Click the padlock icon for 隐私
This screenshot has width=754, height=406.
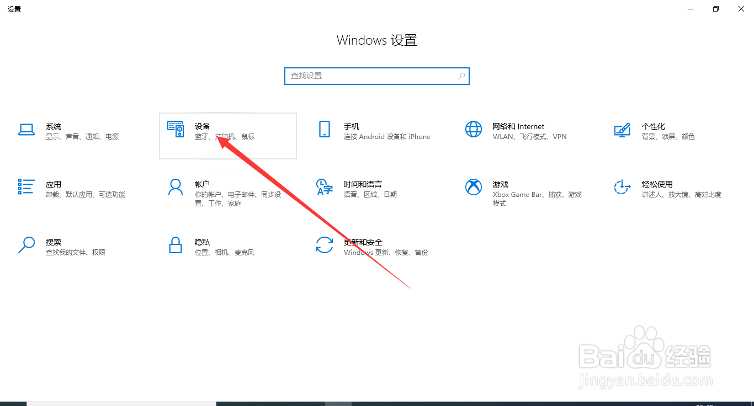pyautogui.click(x=176, y=245)
